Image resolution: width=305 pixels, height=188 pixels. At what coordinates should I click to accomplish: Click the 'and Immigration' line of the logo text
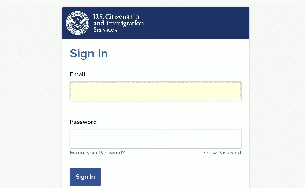[118, 23]
